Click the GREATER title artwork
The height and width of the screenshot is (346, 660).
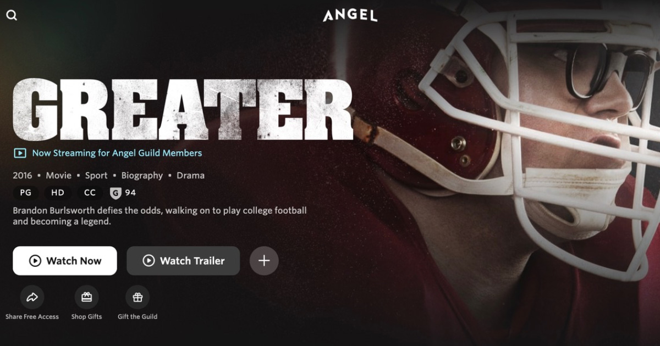click(182, 109)
